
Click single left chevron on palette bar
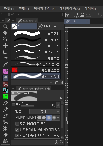(19, 14)
